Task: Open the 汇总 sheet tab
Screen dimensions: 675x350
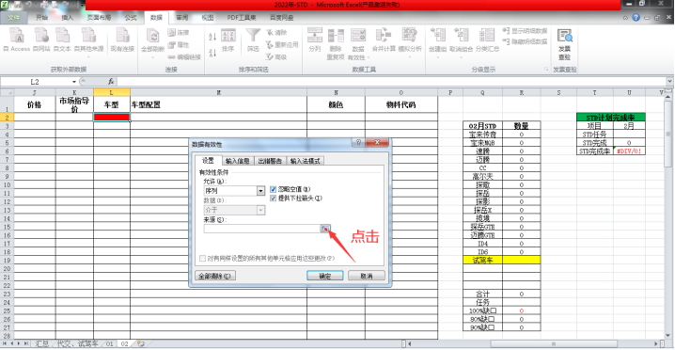Action: tap(41, 343)
